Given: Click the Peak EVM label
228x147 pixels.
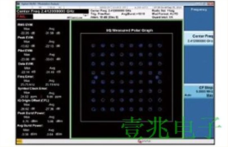Looking at the screenshot, I should [x=26, y=37].
